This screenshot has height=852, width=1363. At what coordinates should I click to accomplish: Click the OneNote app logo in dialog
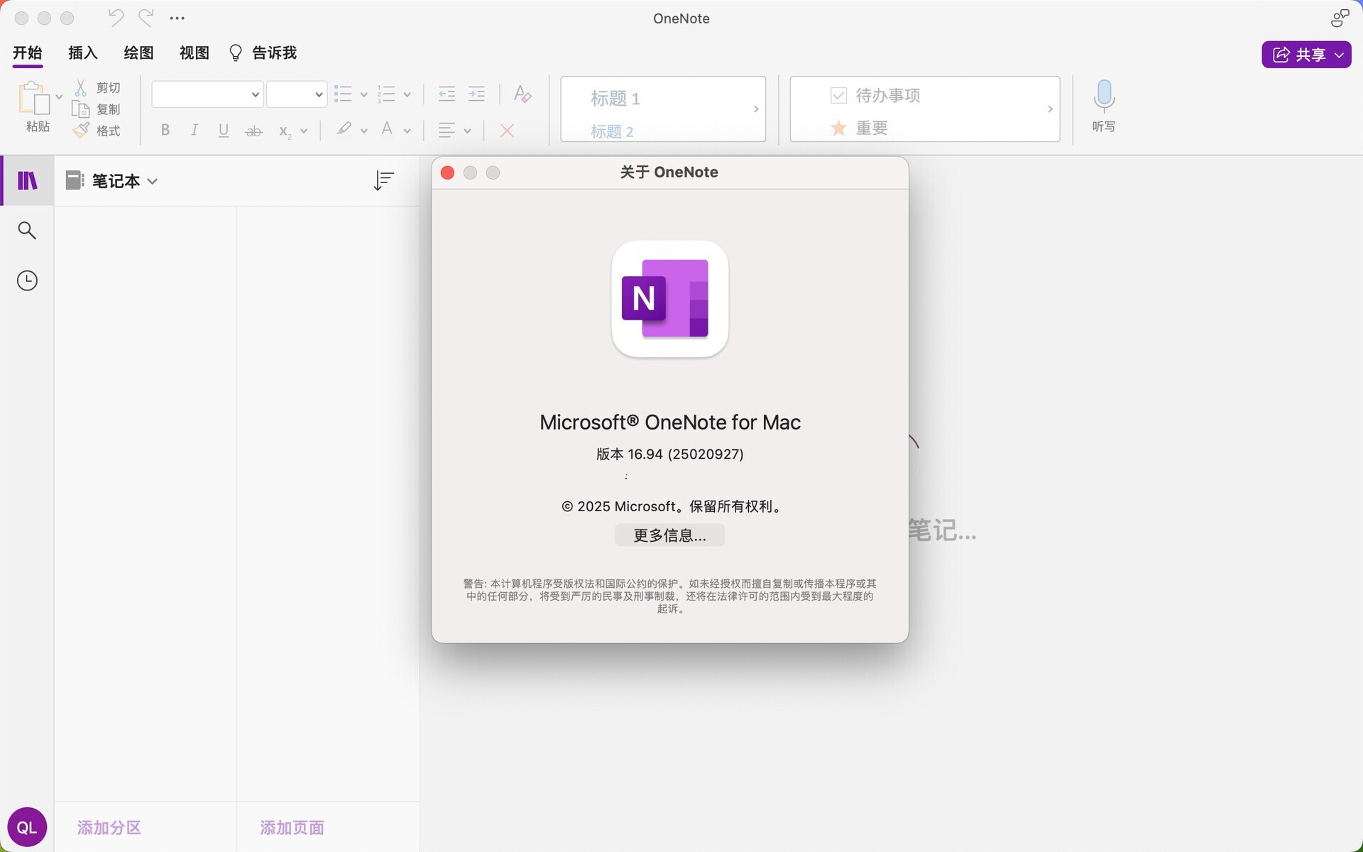(x=669, y=299)
